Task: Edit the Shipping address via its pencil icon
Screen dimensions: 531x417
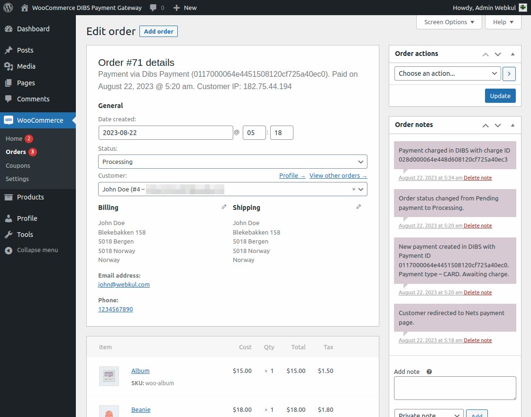Action: tap(359, 206)
